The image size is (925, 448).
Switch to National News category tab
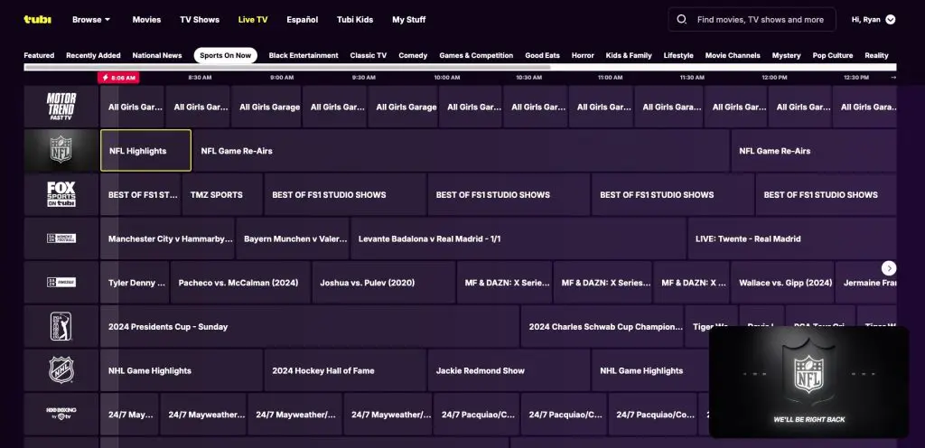point(157,55)
